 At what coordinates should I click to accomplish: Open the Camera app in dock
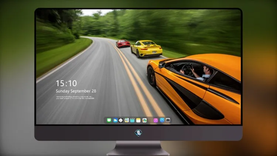click(168, 120)
